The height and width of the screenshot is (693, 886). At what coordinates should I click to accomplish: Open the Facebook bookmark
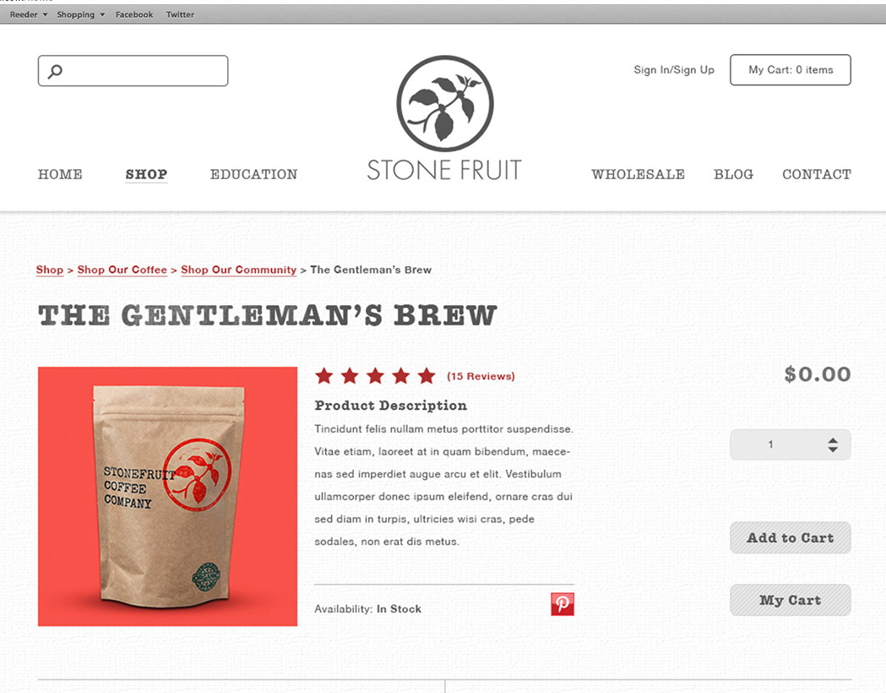click(134, 14)
